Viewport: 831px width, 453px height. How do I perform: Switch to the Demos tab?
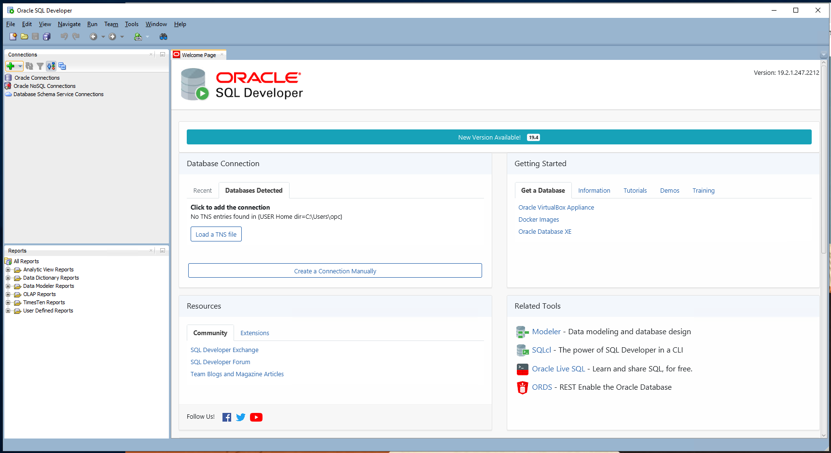point(669,191)
